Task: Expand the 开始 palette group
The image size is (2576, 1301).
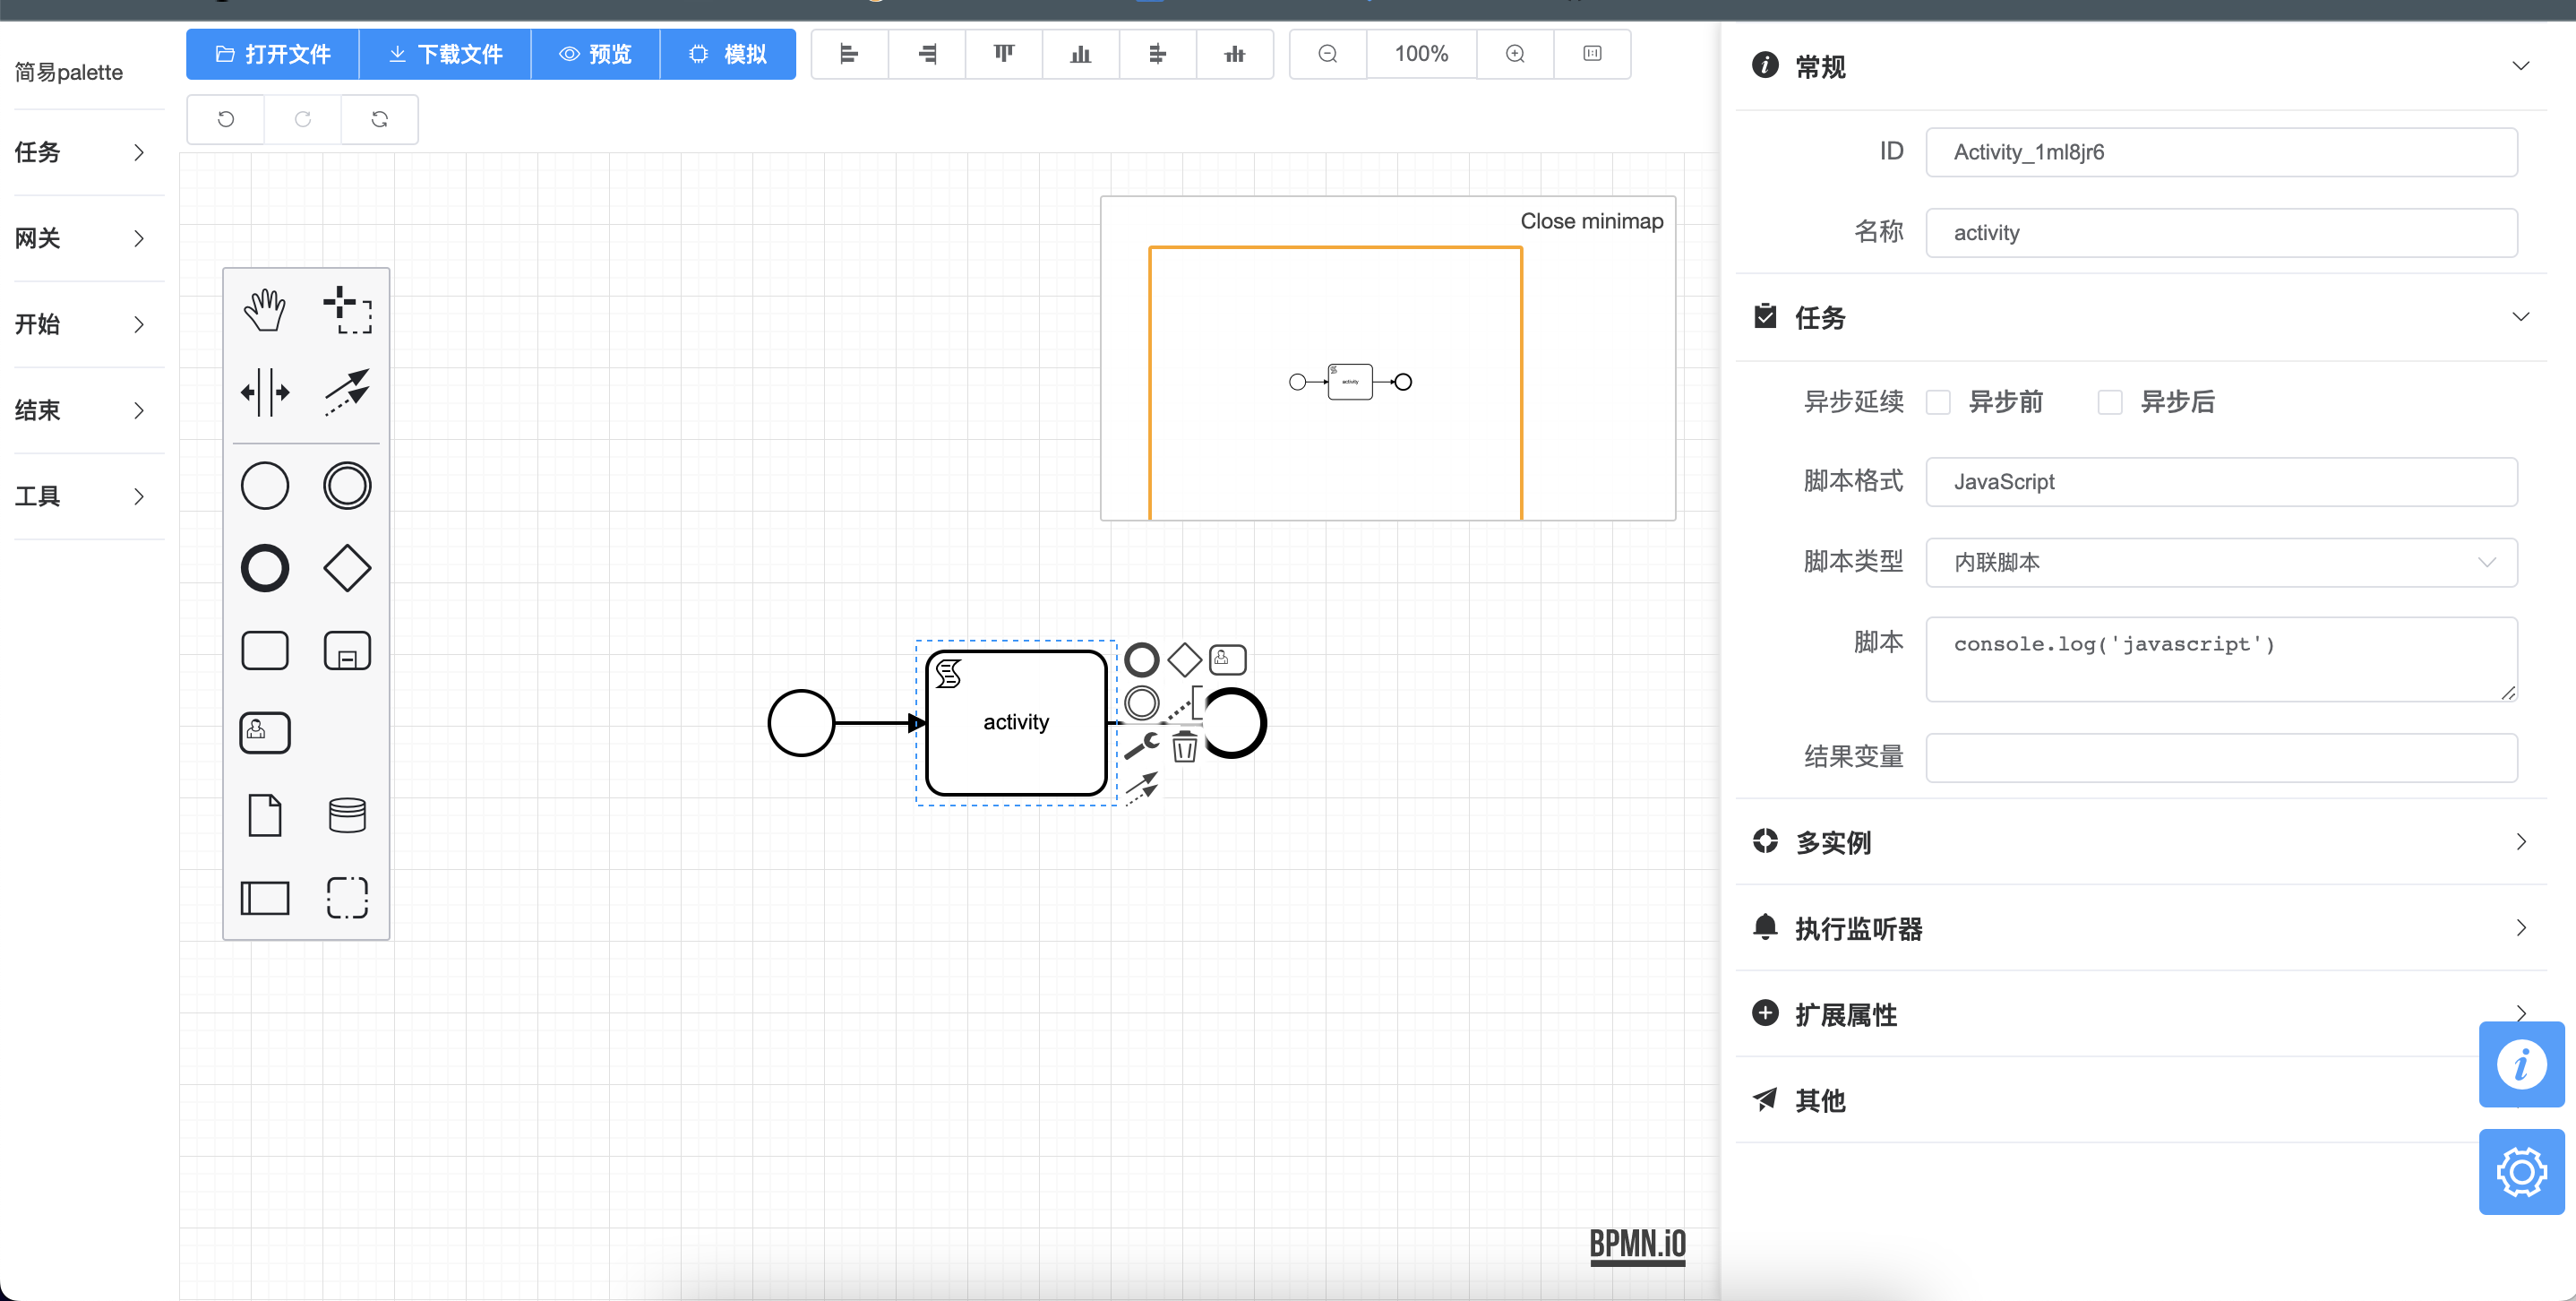Action: coord(89,324)
